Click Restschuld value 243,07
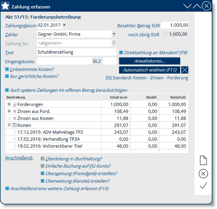The image size is (217, 209). point(179,132)
